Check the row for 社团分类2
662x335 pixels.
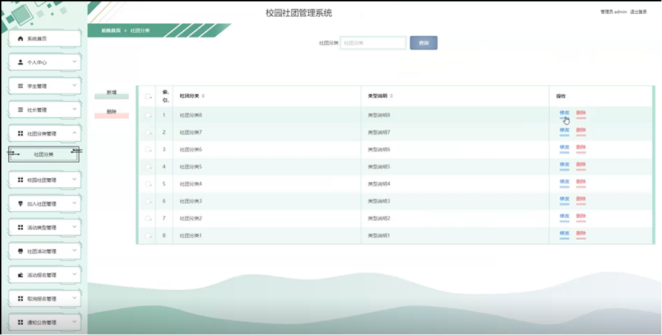[148, 218]
